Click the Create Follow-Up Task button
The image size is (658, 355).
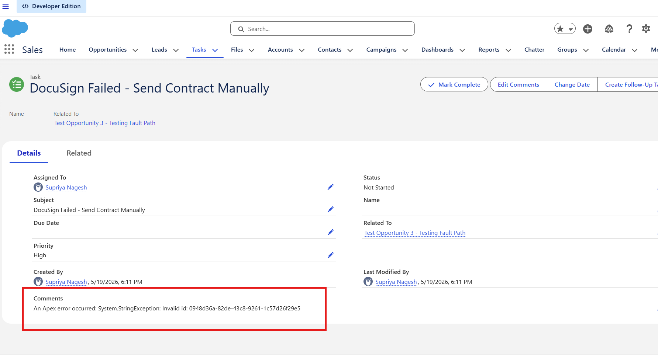point(628,84)
